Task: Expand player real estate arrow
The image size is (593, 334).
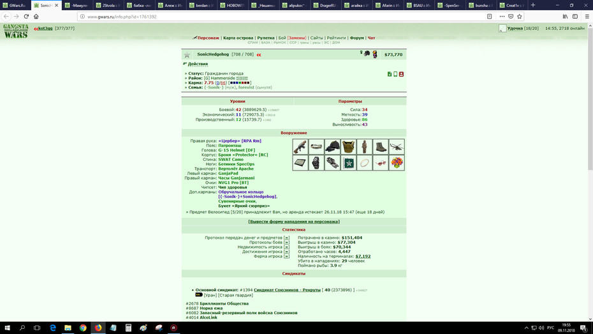Action: point(286,247)
